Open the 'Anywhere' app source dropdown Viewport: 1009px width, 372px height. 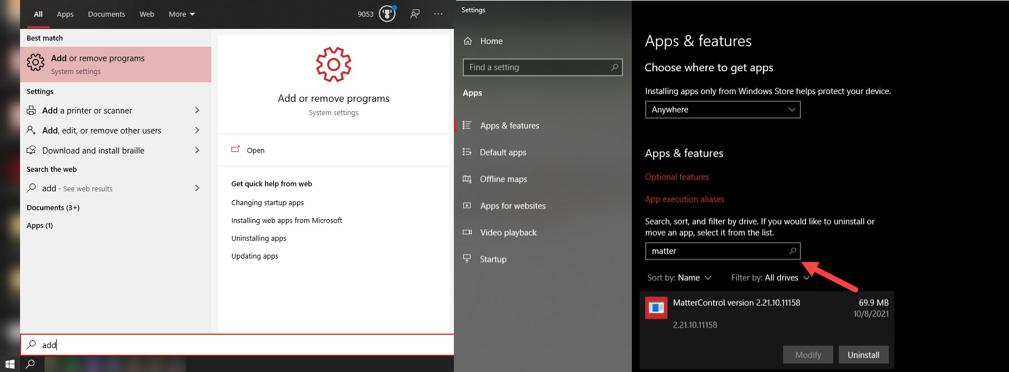click(722, 110)
